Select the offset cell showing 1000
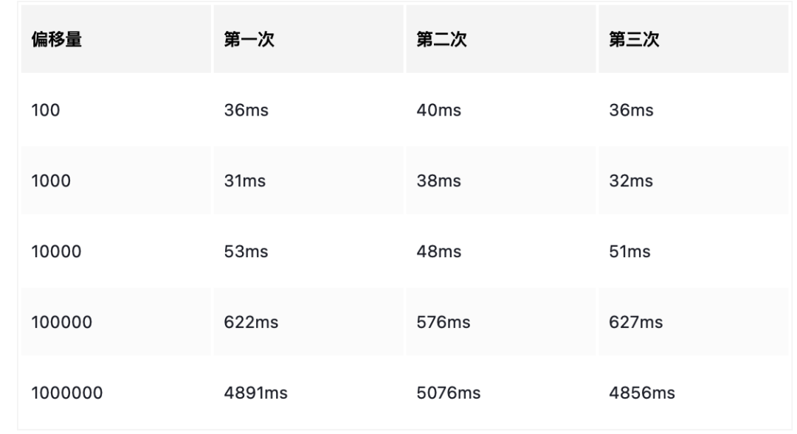The height and width of the screenshot is (434, 797). click(116, 181)
